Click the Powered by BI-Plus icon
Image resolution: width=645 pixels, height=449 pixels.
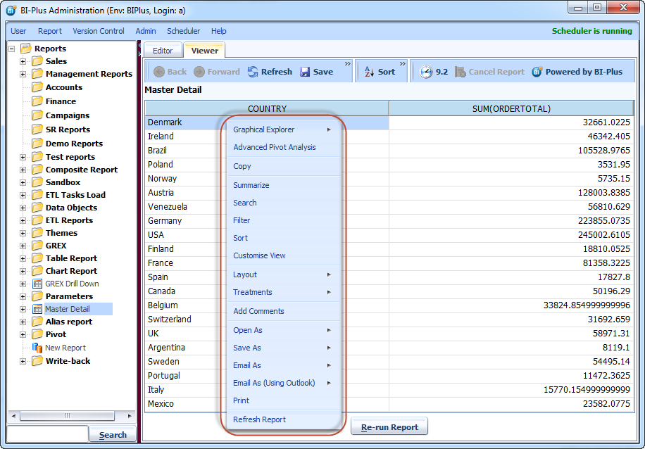click(537, 72)
